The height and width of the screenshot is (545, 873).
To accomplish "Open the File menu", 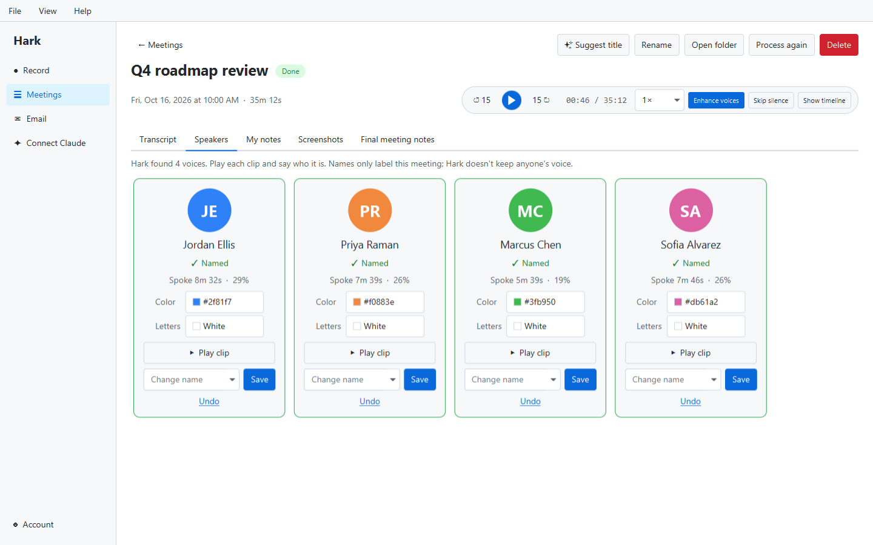I will (x=15, y=11).
